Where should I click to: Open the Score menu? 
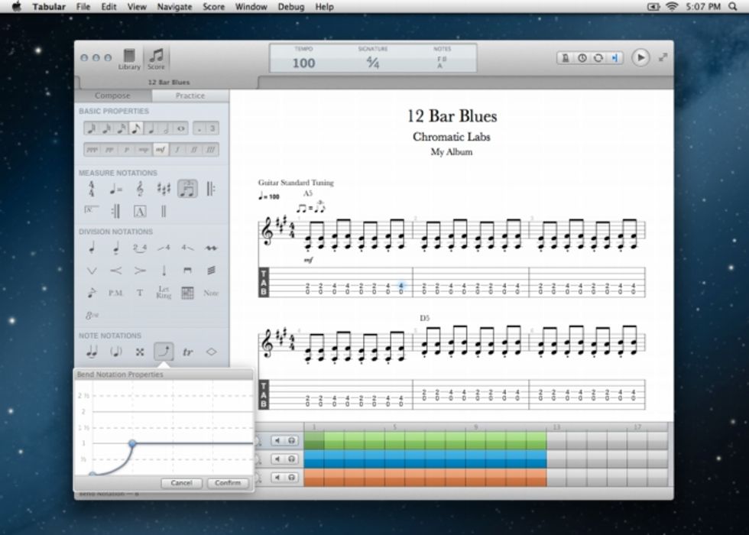[213, 7]
